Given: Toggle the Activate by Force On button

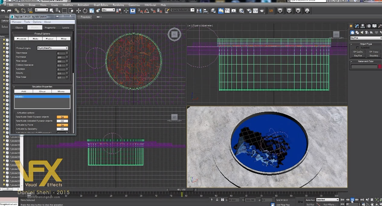Looking at the screenshot, I should tap(62, 125).
